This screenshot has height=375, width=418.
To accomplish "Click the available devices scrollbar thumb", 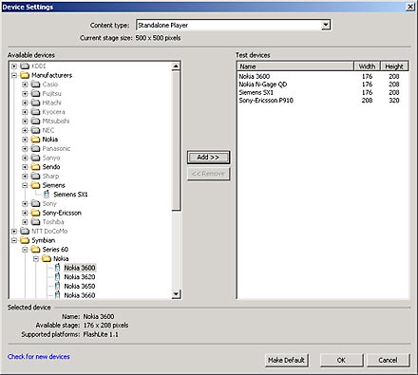I will pyautogui.click(x=176, y=141).
